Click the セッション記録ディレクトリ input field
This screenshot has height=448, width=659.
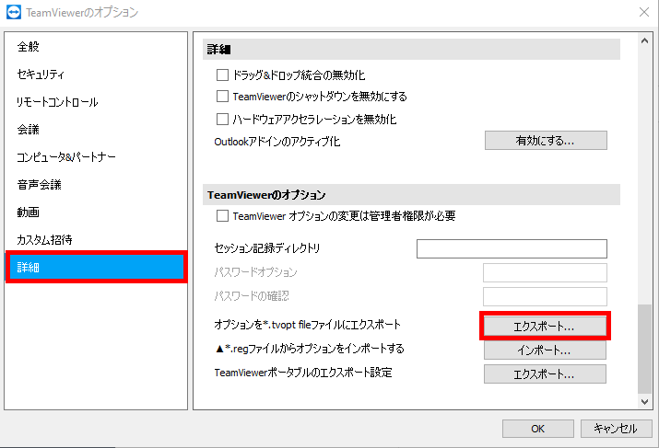tap(512, 248)
